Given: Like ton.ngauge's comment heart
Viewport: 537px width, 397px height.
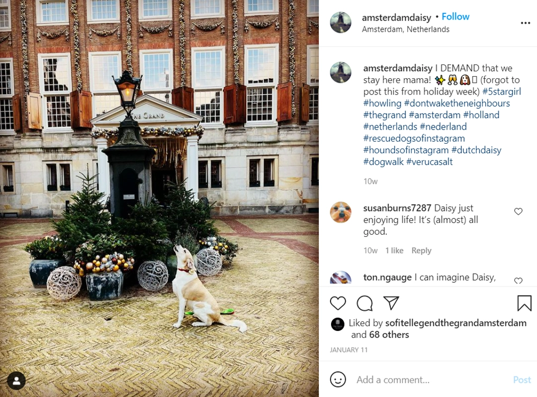Looking at the screenshot, I should point(518,281).
